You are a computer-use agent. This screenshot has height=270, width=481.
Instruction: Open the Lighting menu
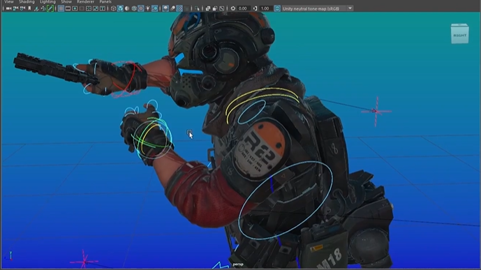tap(47, 2)
